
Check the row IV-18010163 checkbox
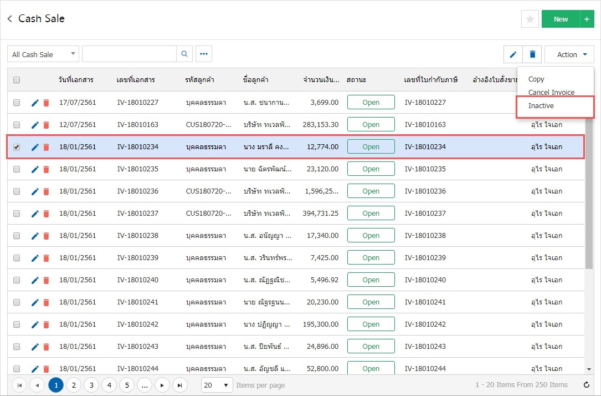[x=17, y=125]
